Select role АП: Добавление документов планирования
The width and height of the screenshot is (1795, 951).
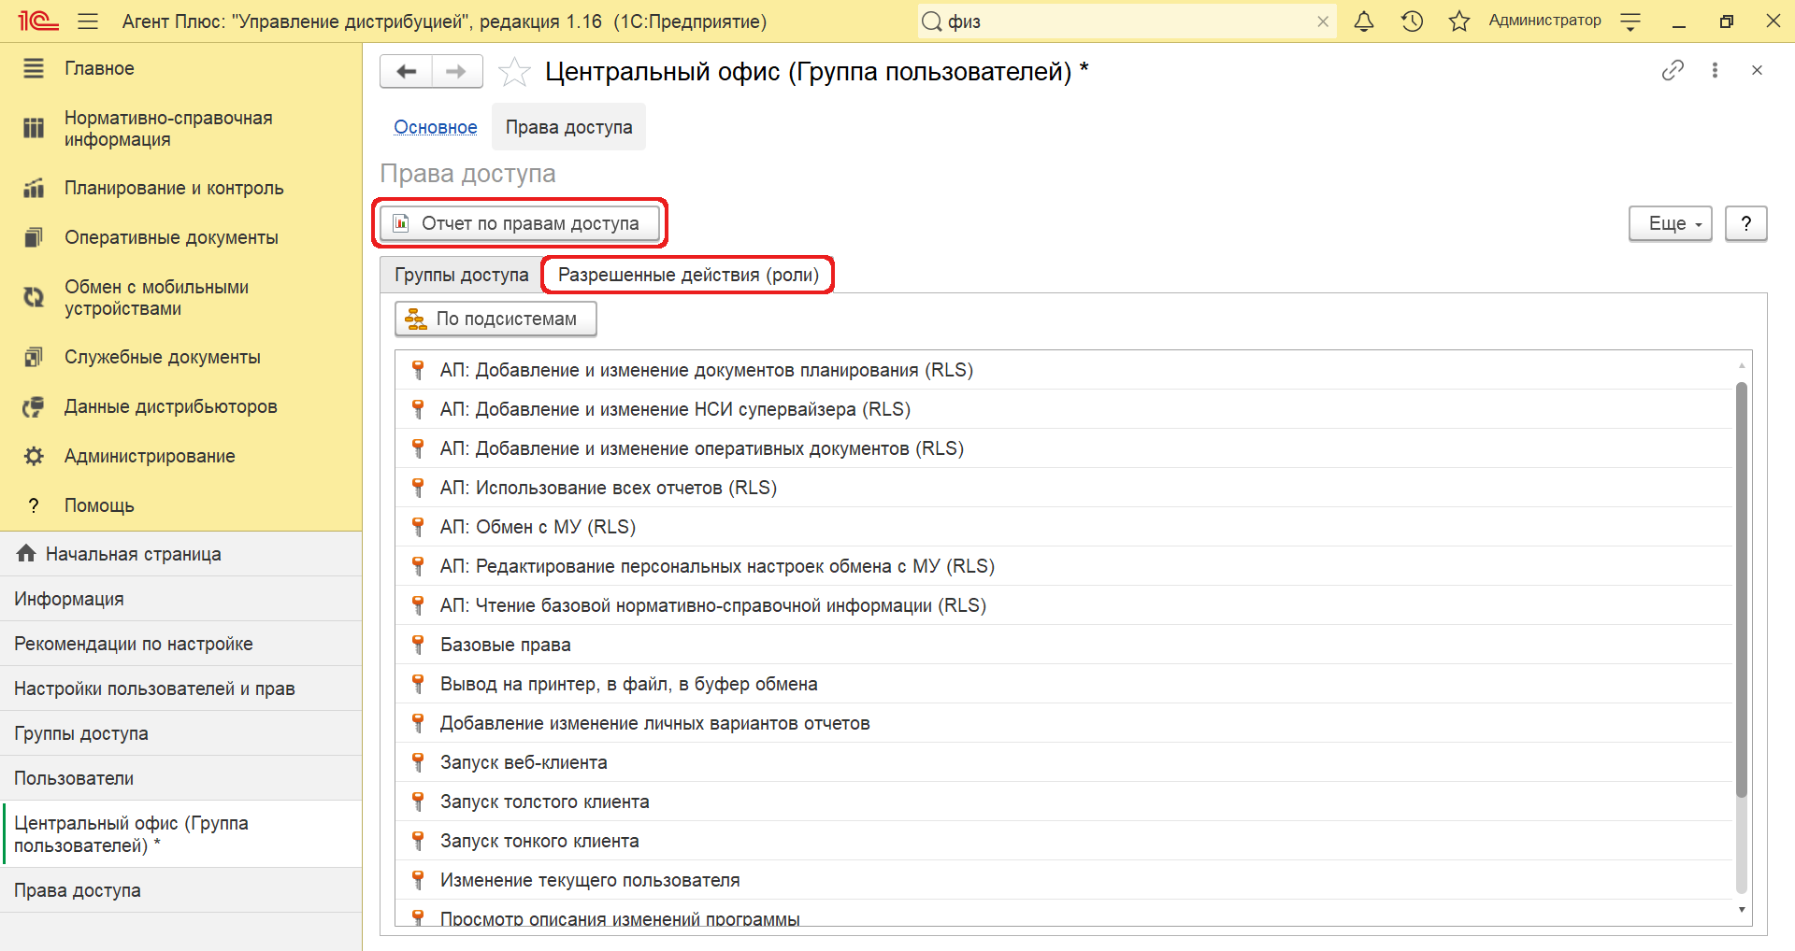(x=1064, y=370)
